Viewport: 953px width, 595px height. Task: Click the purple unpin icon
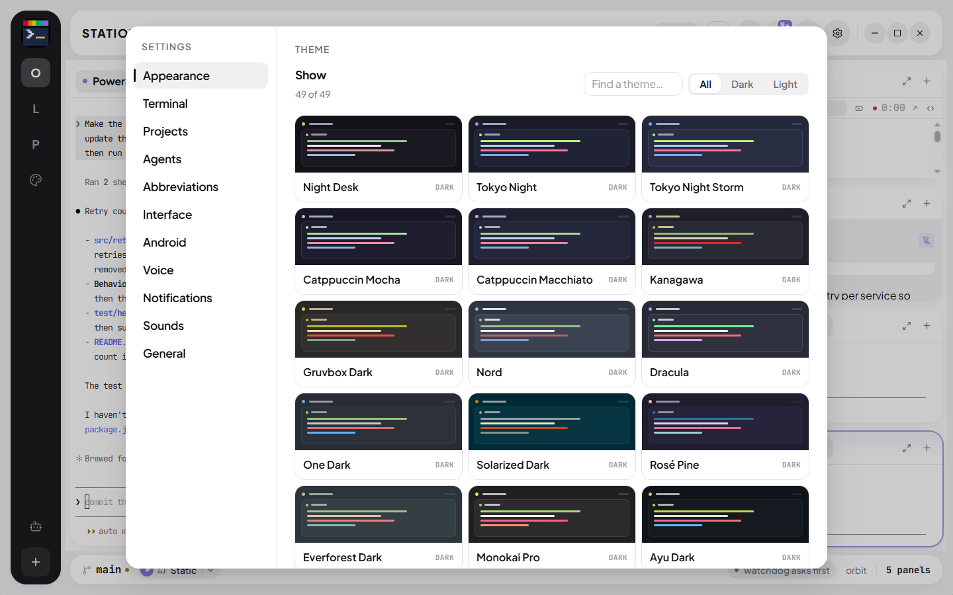(927, 241)
